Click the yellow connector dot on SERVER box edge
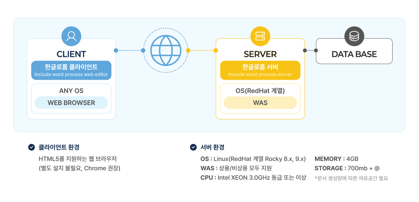The image size is (419, 202). click(216, 50)
